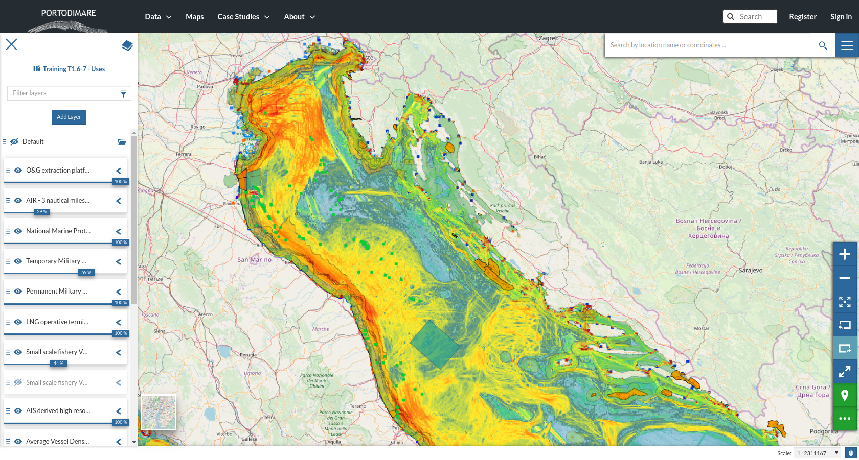Open the green more options dots

tap(845, 419)
